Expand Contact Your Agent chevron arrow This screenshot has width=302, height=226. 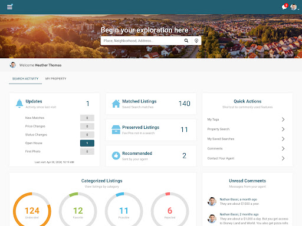pyautogui.click(x=283, y=158)
